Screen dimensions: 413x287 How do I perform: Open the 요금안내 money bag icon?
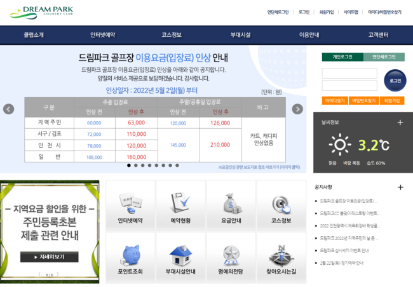tap(231, 206)
